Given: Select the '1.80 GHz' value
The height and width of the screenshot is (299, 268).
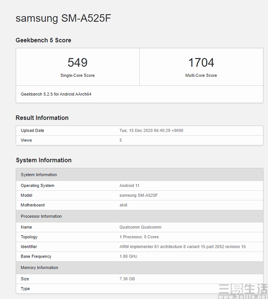Looking at the screenshot, I should [128, 256].
